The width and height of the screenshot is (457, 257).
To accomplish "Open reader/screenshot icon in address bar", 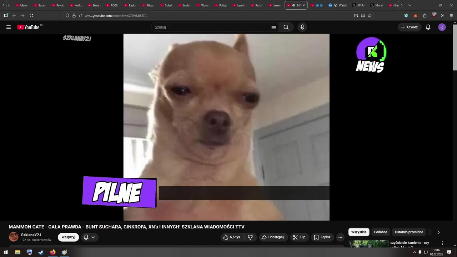I will tap(363, 15).
